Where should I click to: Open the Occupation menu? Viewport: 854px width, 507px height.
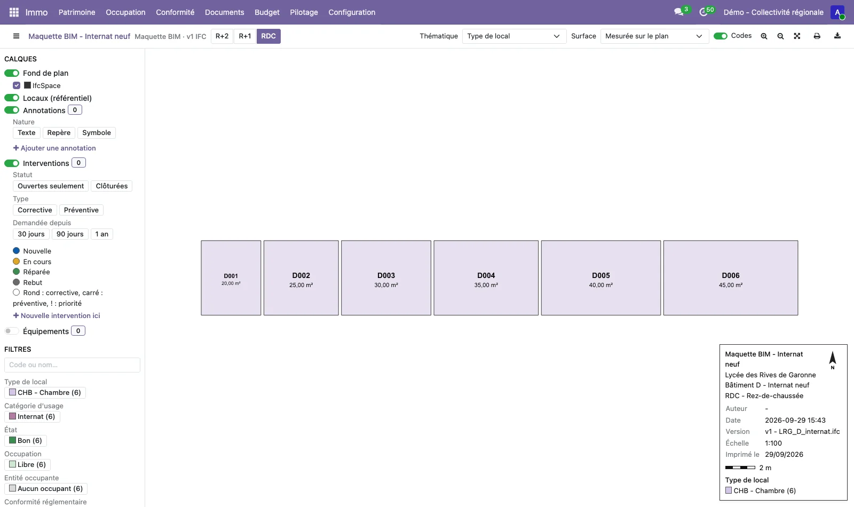click(125, 12)
